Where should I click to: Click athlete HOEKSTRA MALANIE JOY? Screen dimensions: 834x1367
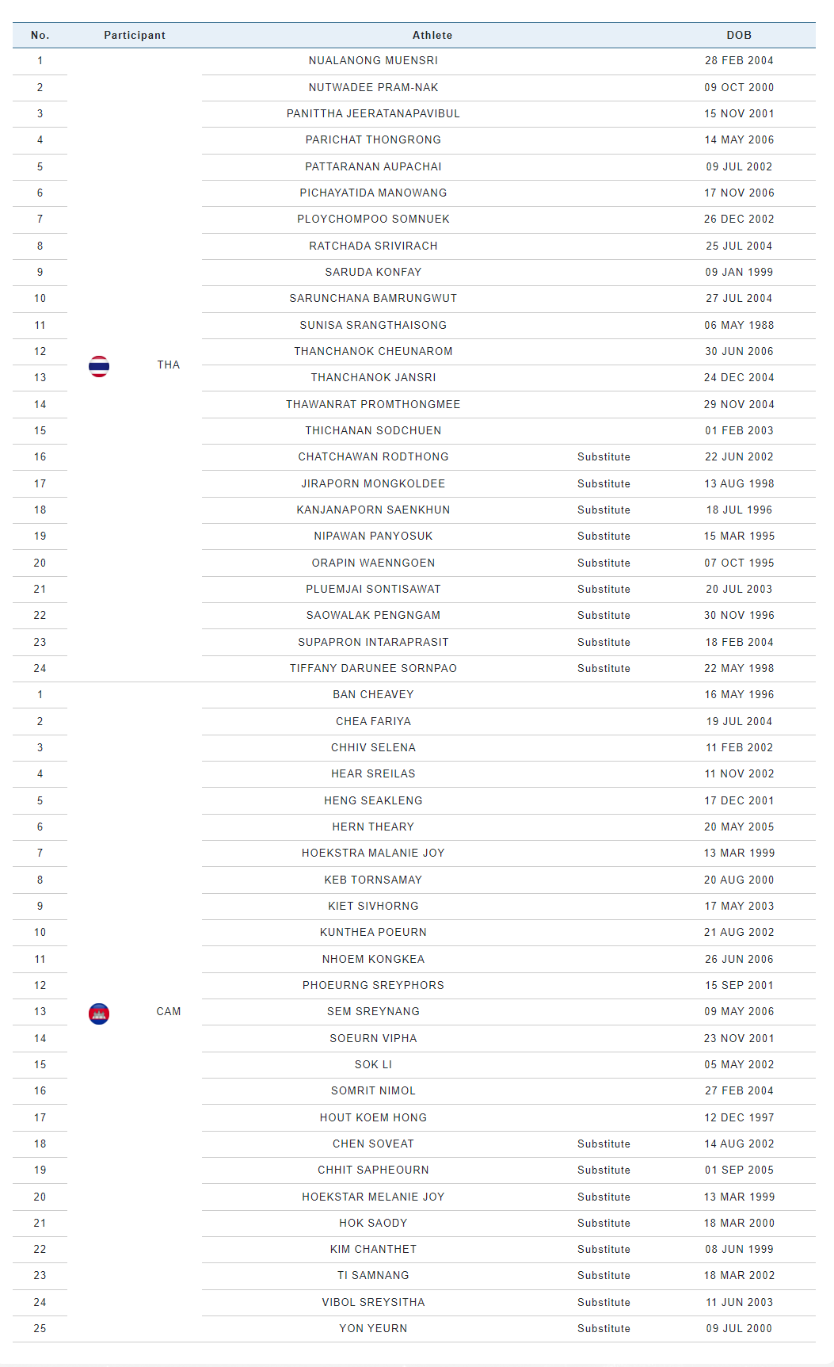click(373, 853)
